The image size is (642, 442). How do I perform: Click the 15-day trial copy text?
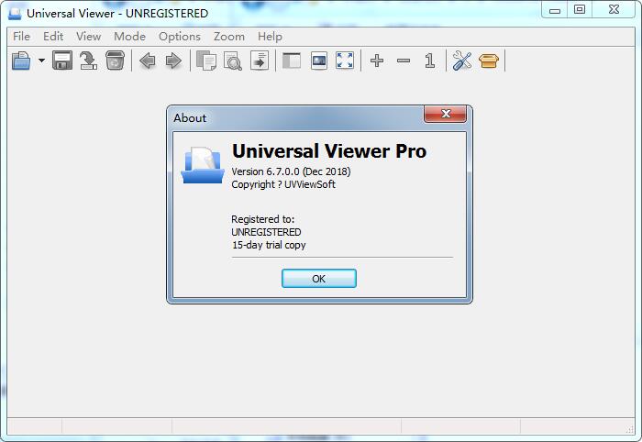tap(269, 245)
